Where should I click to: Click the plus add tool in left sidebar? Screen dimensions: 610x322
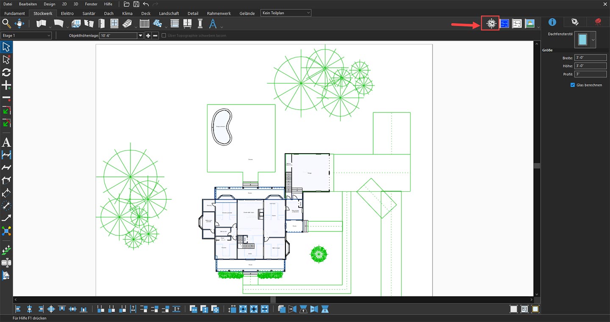pyautogui.click(x=6, y=85)
